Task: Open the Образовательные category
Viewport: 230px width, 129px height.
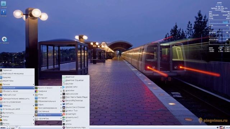Action: pyautogui.click(x=48, y=101)
